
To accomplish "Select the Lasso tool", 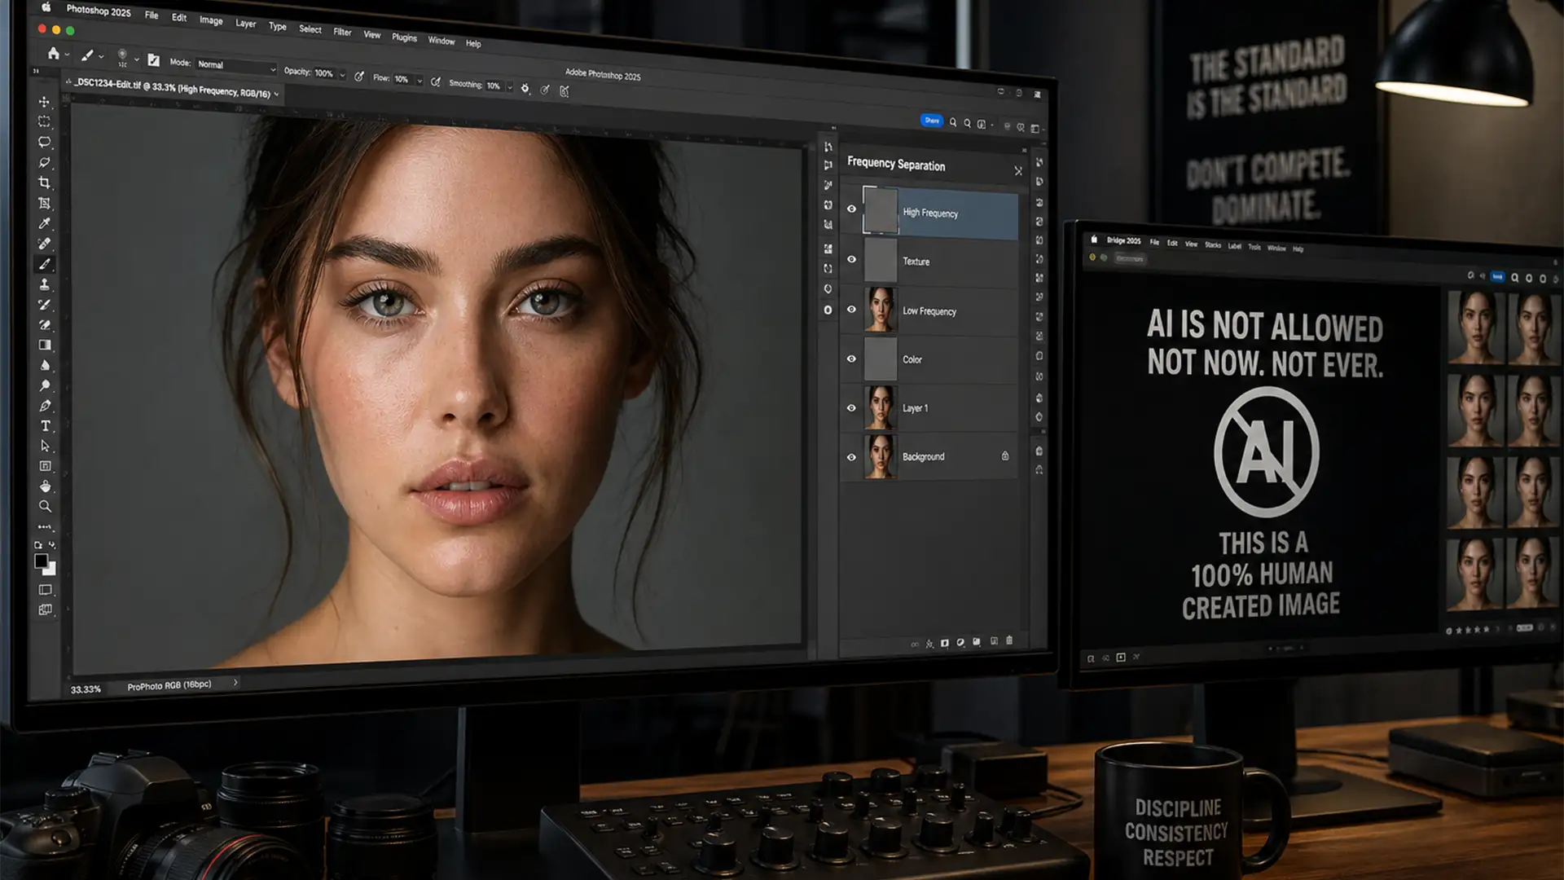I will [x=44, y=143].
